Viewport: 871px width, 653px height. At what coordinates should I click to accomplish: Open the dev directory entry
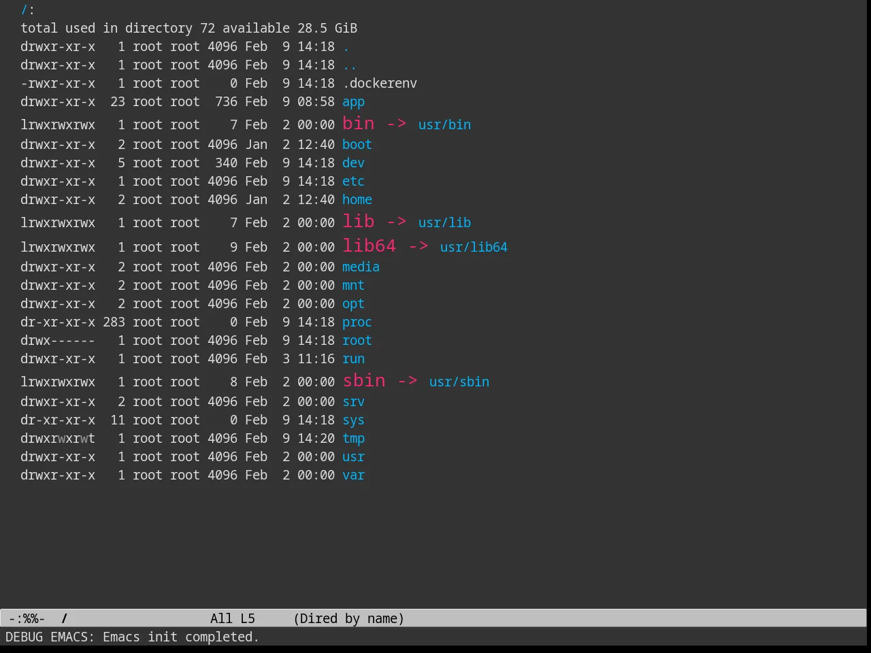tap(353, 163)
